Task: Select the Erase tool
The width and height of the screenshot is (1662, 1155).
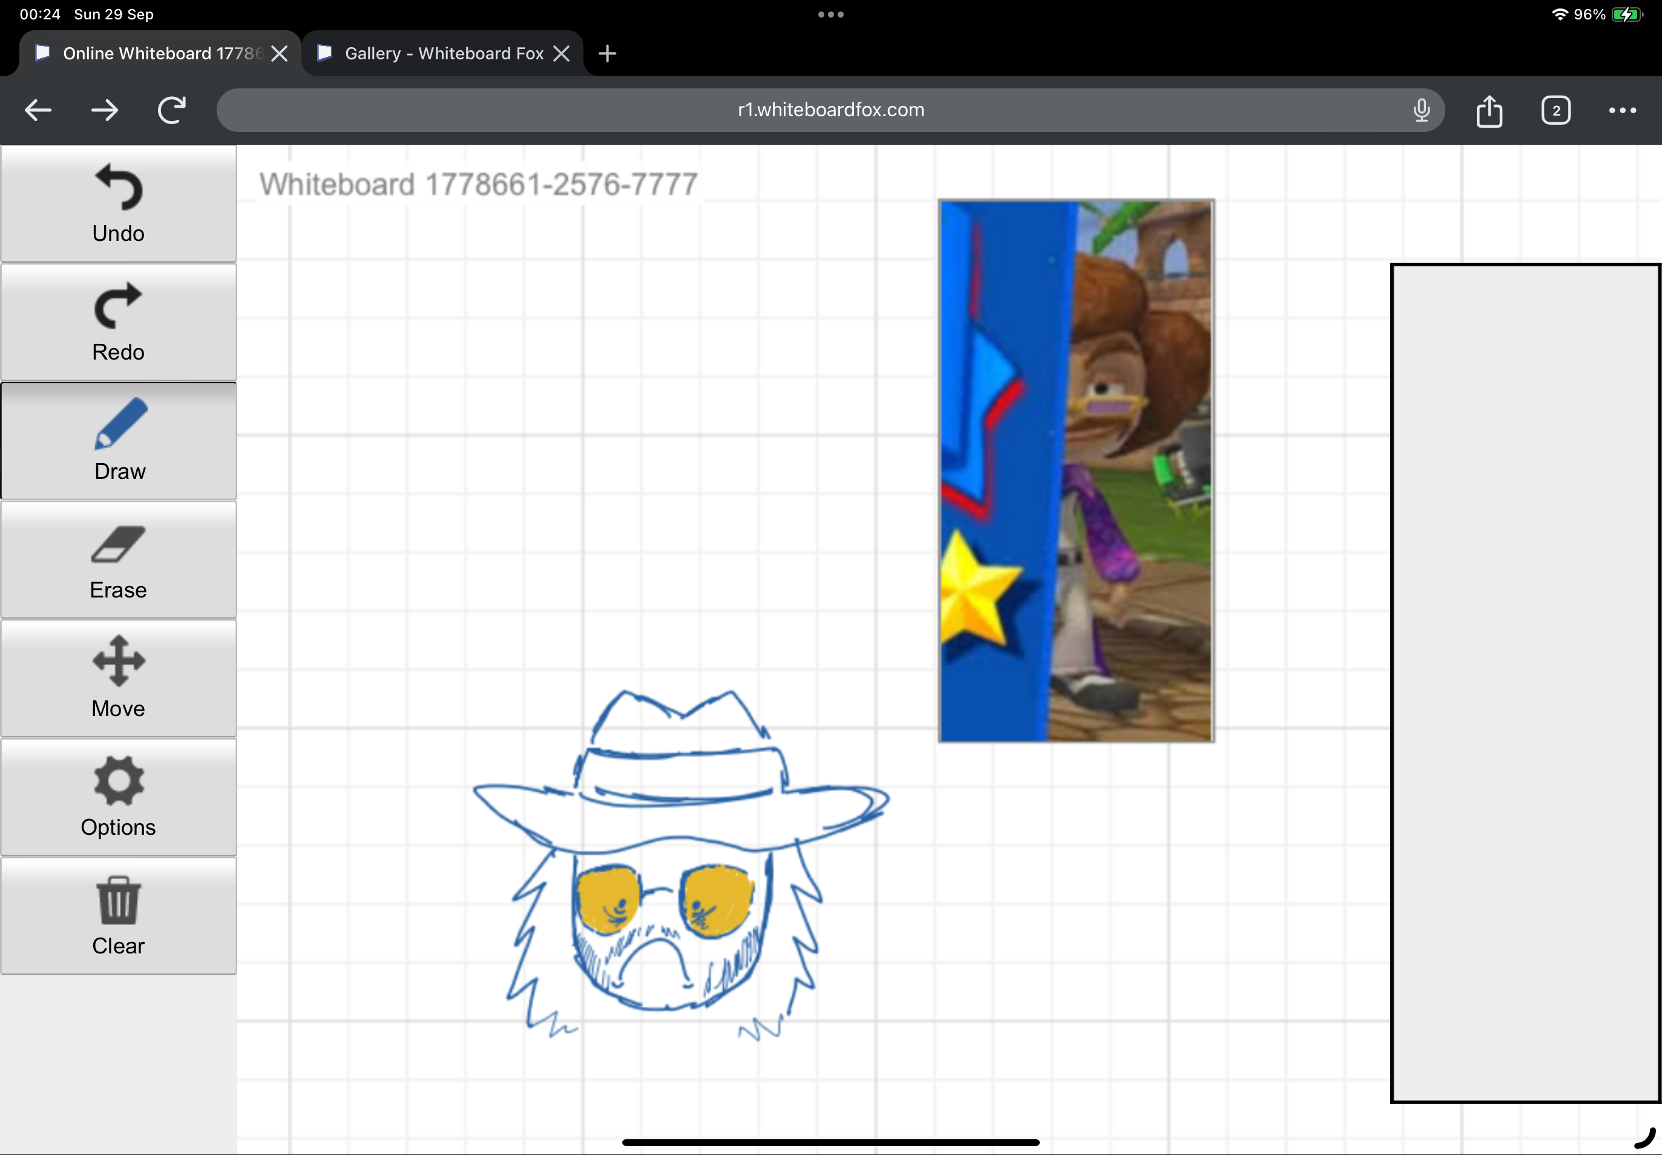Action: [118, 559]
